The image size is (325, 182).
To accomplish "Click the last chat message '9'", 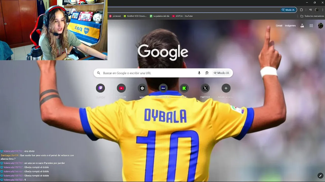I will click(x=25, y=180).
